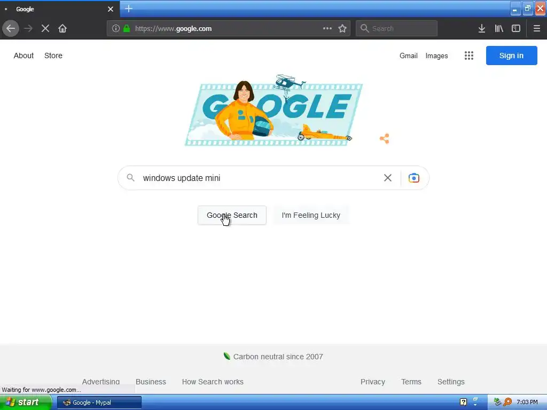547x410 pixels.
Task: Open the browser home page icon
Action: click(x=62, y=29)
